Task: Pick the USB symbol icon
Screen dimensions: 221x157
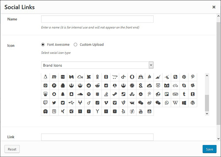Action: [x=71, y=103]
